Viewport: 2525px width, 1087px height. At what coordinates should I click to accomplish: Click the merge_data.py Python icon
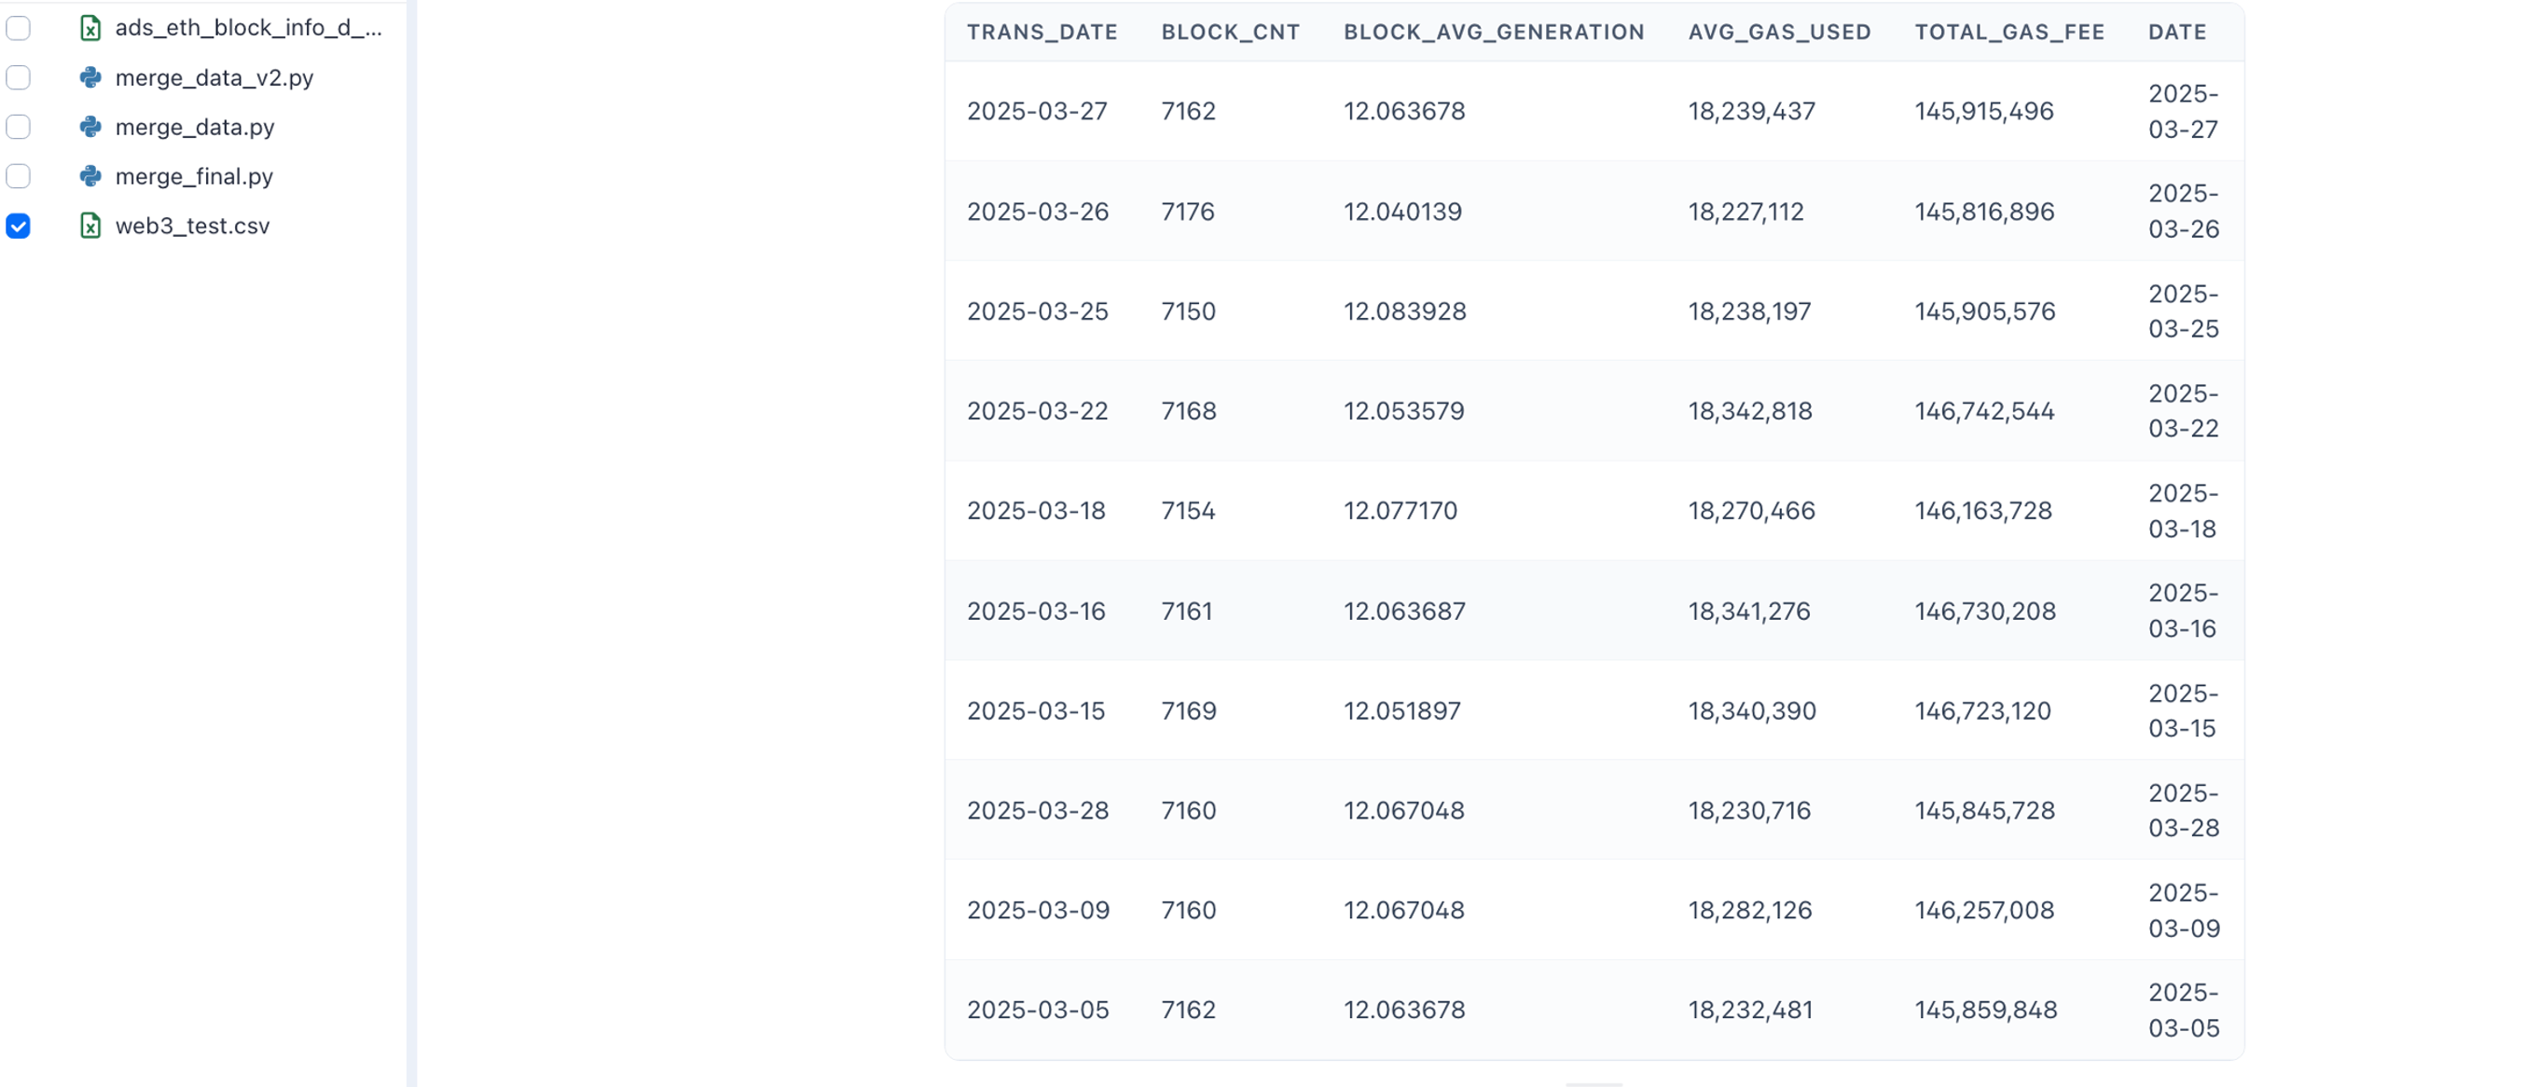[90, 127]
